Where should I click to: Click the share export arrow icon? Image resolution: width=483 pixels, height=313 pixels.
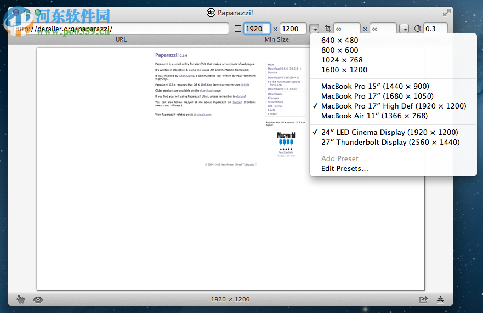[x=424, y=299]
